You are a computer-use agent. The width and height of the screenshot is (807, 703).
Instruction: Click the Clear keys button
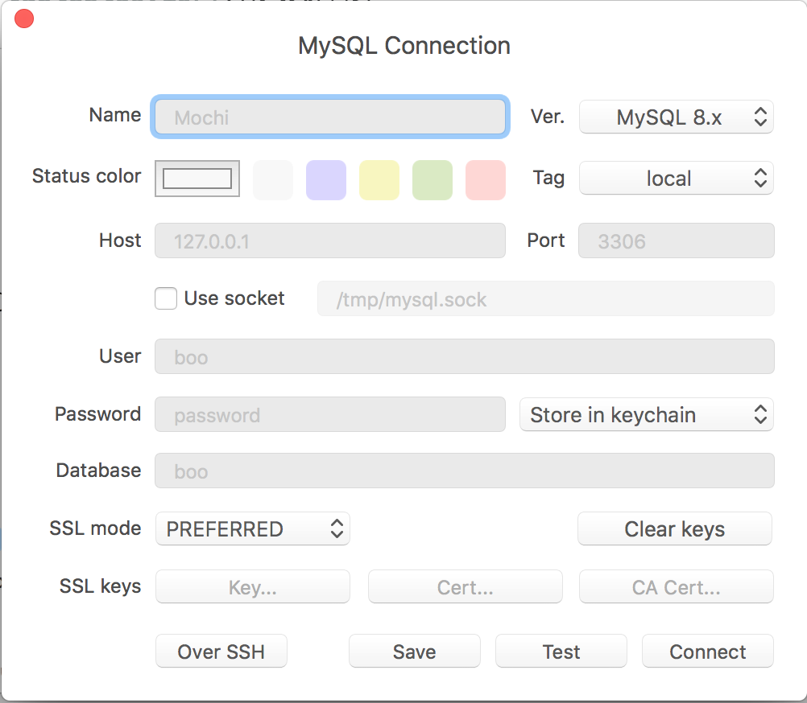pos(674,529)
